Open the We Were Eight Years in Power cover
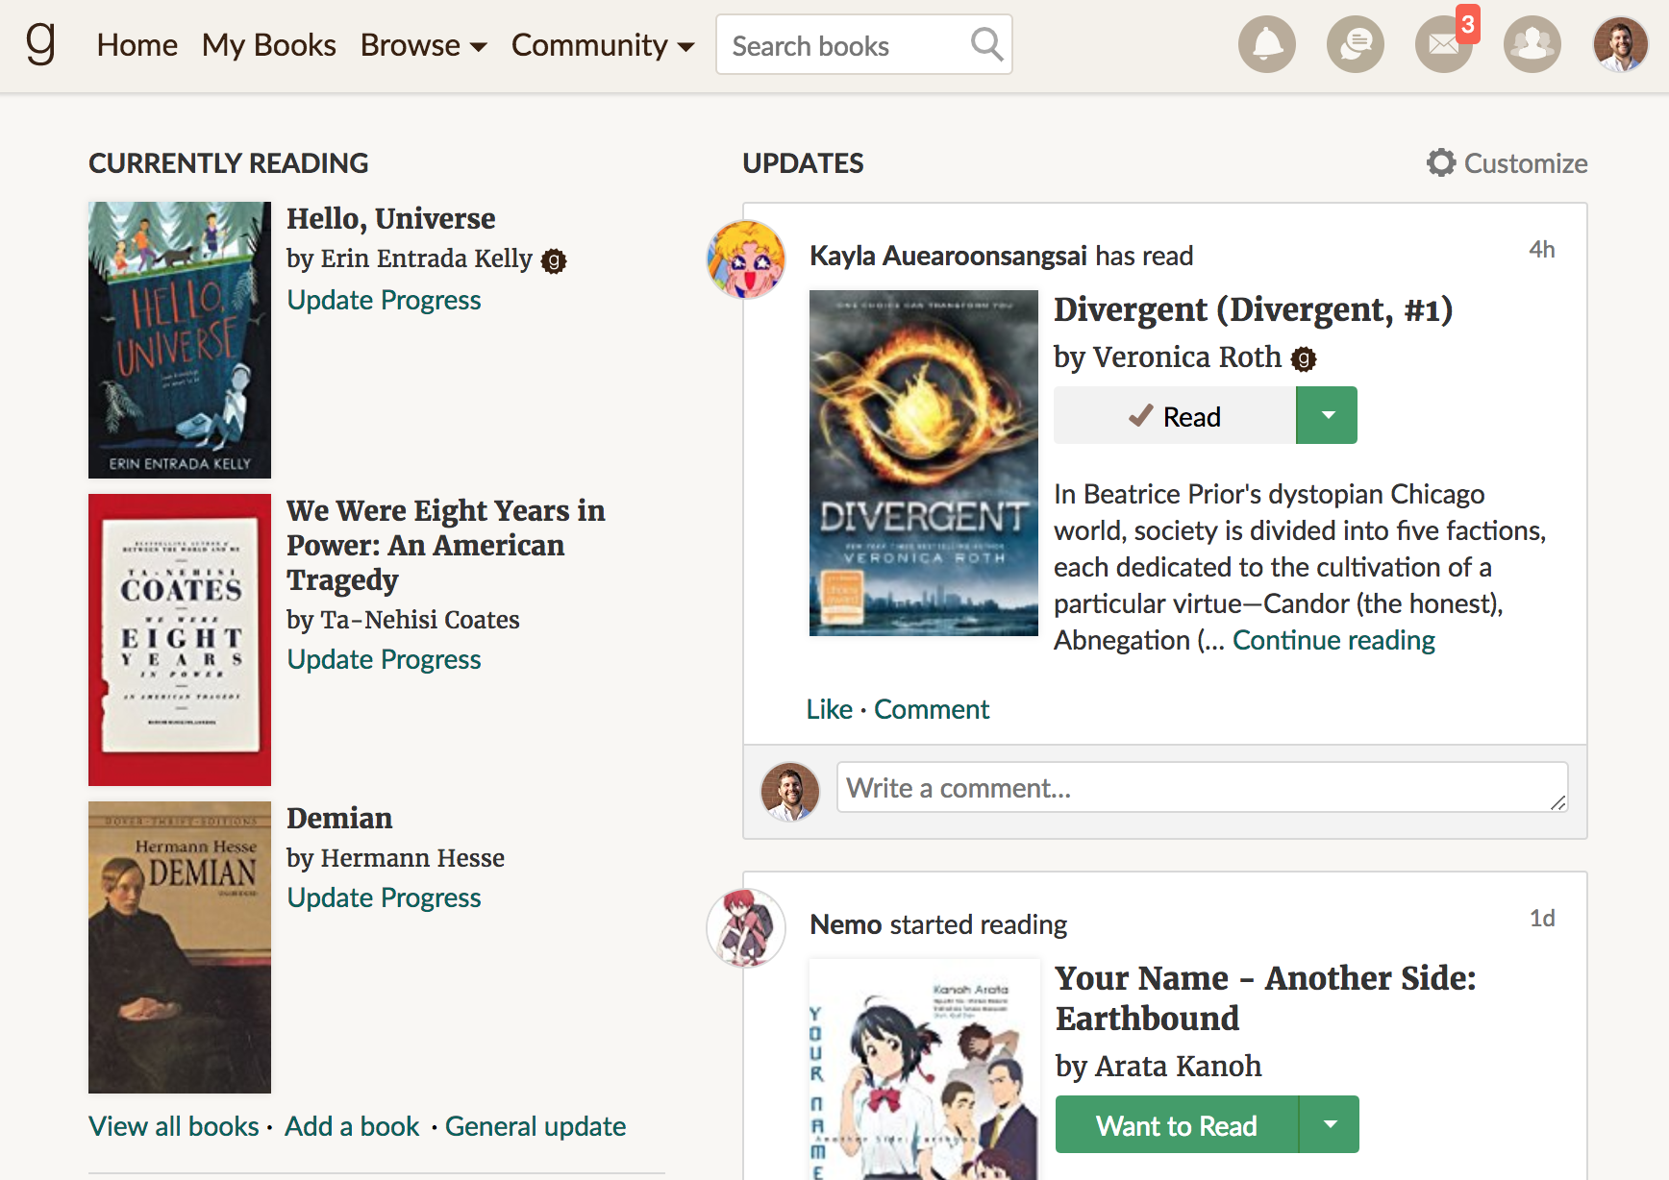1669x1180 pixels. pyautogui.click(x=180, y=640)
